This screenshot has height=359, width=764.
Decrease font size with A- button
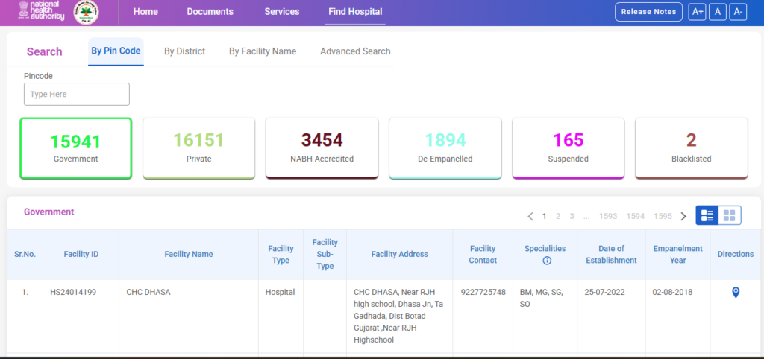pos(738,12)
